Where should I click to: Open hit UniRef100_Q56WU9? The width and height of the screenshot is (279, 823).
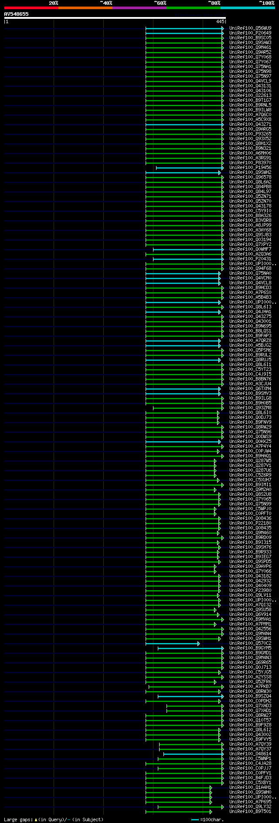click(x=250, y=28)
